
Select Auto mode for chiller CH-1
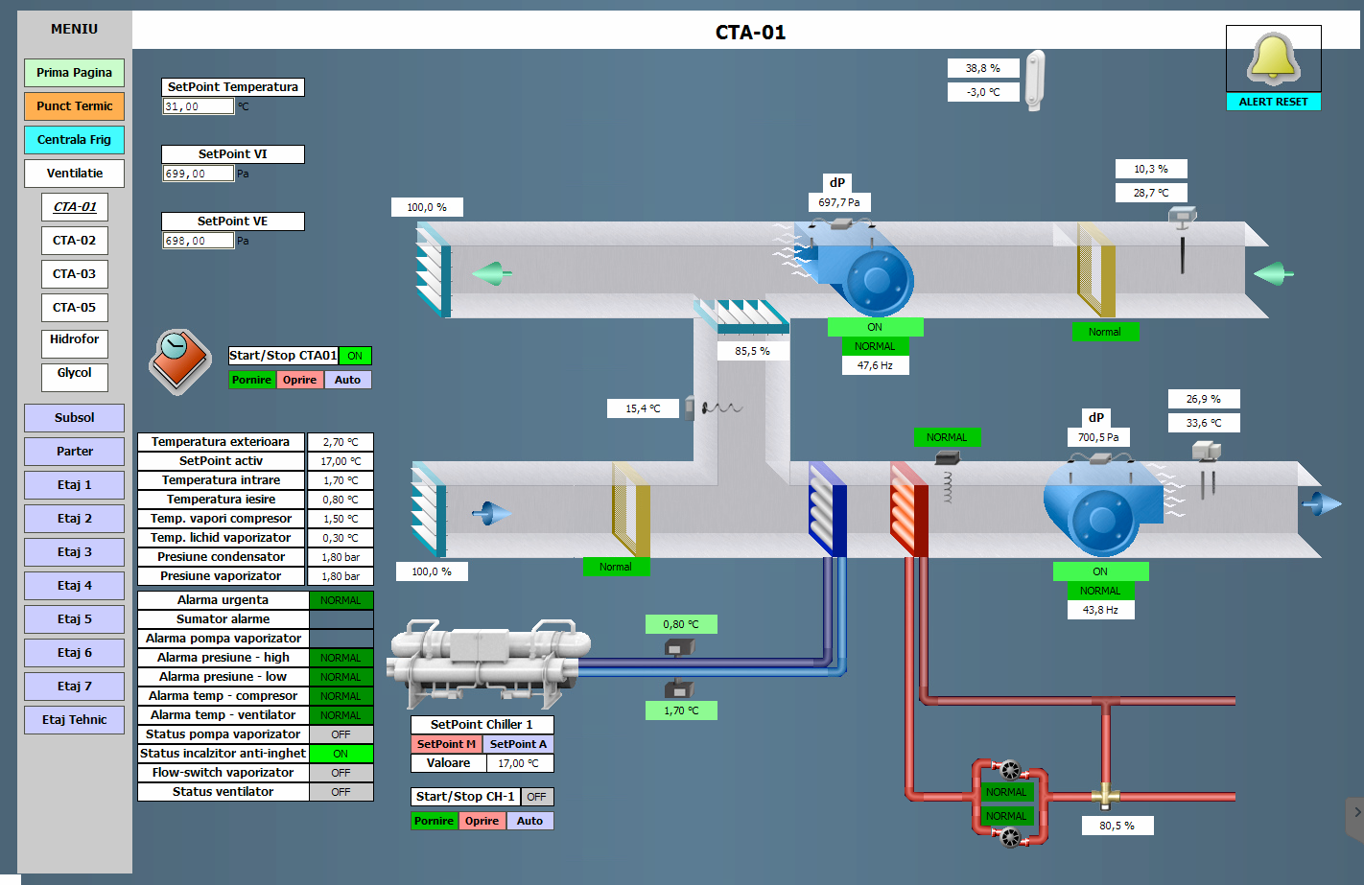pyautogui.click(x=529, y=821)
